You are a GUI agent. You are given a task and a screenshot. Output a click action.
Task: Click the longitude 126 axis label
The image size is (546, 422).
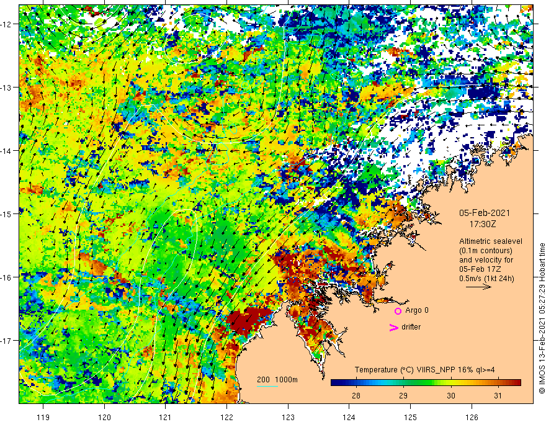(472, 417)
